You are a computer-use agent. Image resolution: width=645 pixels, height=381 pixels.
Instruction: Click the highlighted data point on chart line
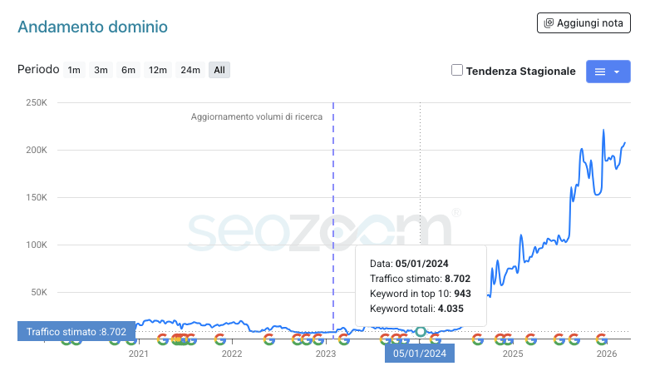click(421, 332)
